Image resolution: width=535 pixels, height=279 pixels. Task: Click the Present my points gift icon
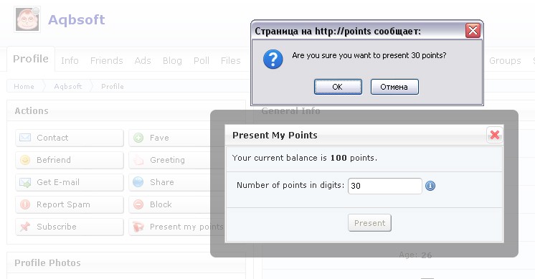(x=138, y=227)
